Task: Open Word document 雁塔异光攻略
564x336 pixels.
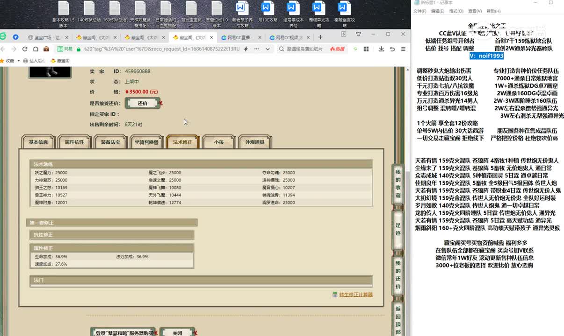Action: [x=318, y=14]
